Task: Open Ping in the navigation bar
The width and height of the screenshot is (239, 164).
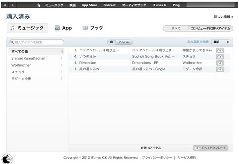Action: 176,5
